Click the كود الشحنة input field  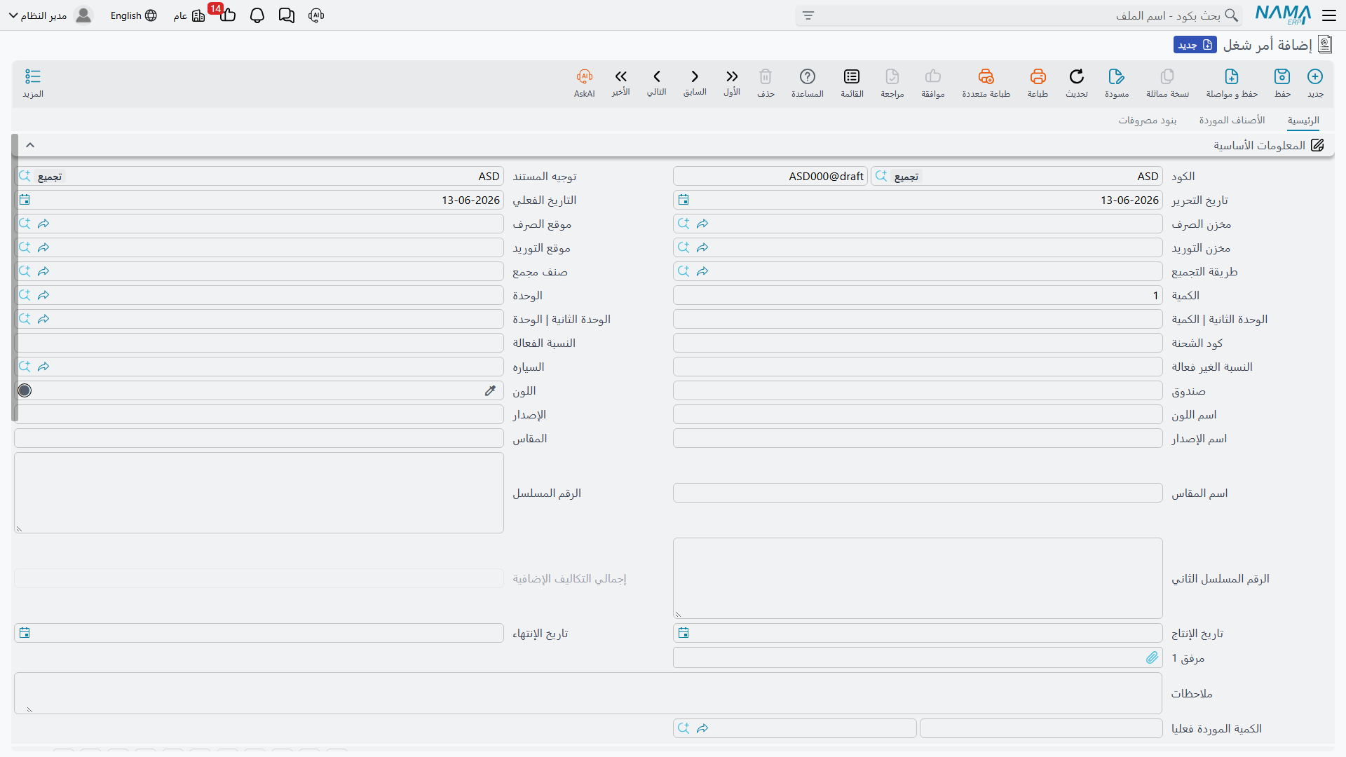click(918, 343)
